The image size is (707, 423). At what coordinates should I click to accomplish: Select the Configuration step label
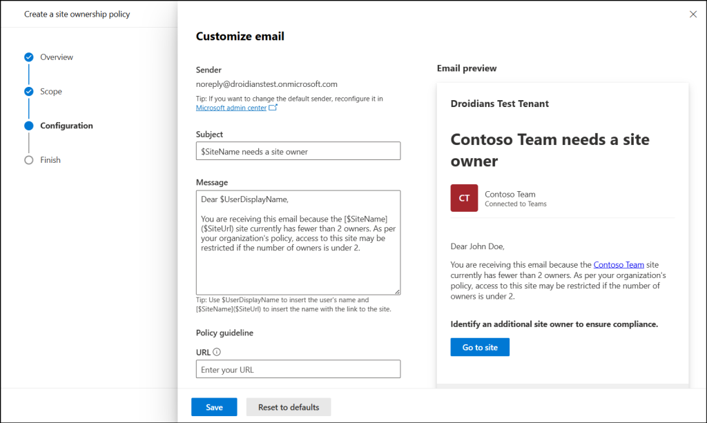coord(66,126)
